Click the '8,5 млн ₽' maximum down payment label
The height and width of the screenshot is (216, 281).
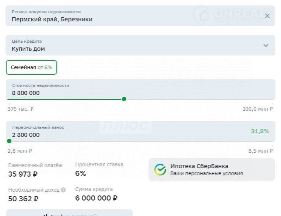click(x=260, y=151)
